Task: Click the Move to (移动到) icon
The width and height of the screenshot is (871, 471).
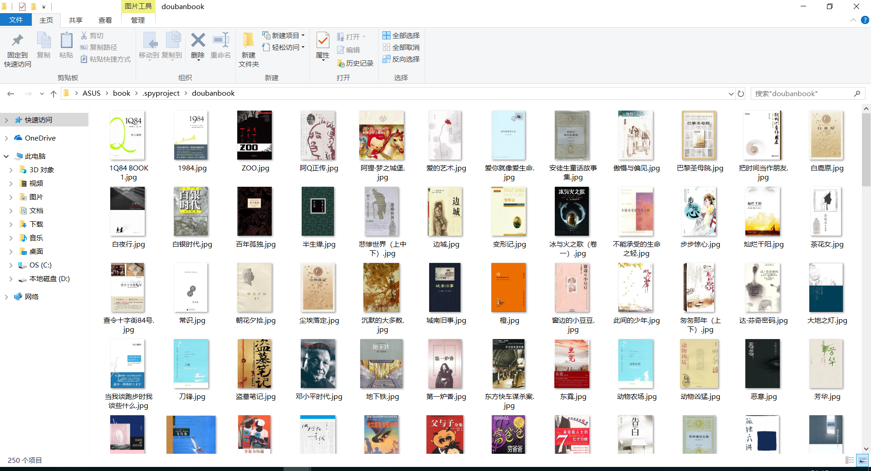Action: 149,45
